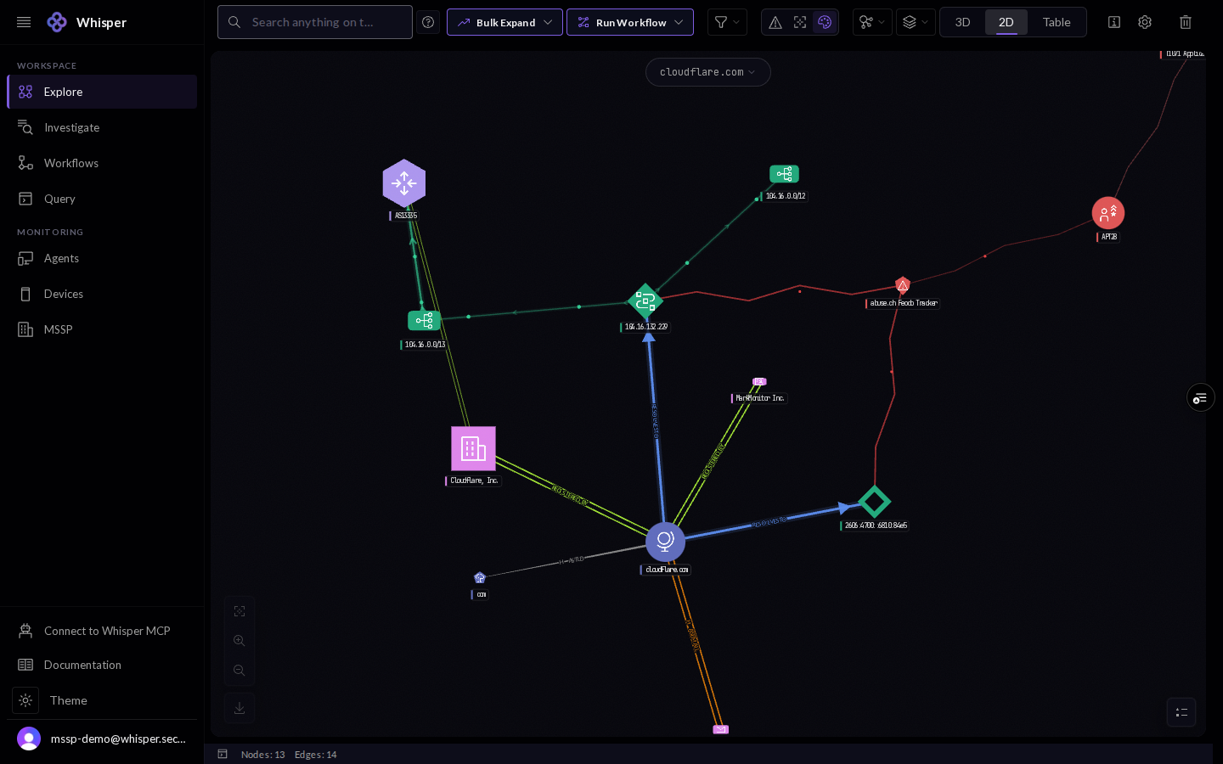Open the right side panel toggle
Image resolution: width=1223 pixels, height=764 pixels.
(x=1200, y=397)
